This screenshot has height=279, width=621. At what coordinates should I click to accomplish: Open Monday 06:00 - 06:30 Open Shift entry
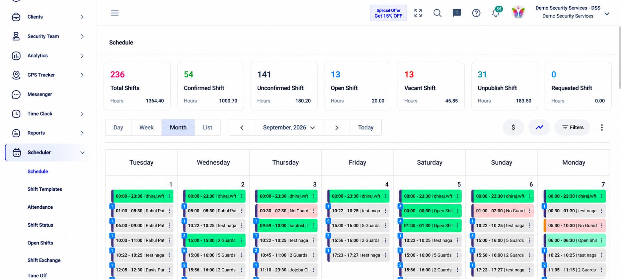point(575,241)
